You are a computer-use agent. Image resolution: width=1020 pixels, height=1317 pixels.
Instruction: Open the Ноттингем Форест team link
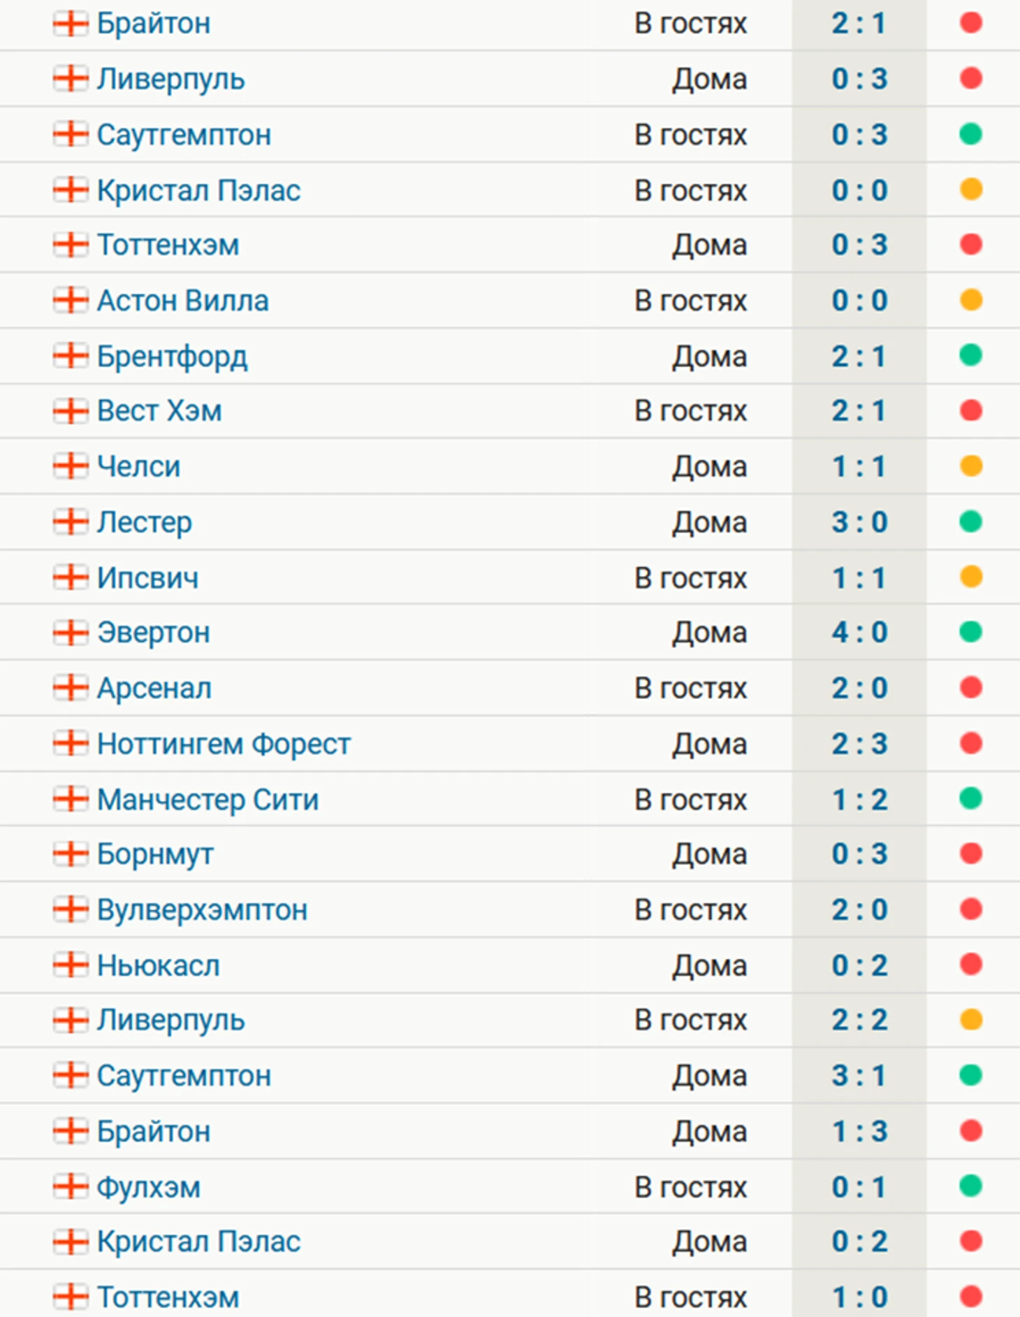(x=224, y=744)
